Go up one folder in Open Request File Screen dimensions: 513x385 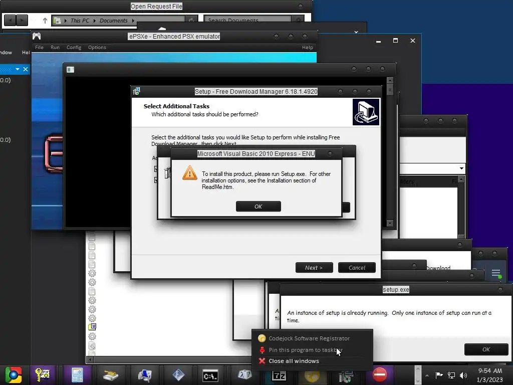[x=45, y=21]
